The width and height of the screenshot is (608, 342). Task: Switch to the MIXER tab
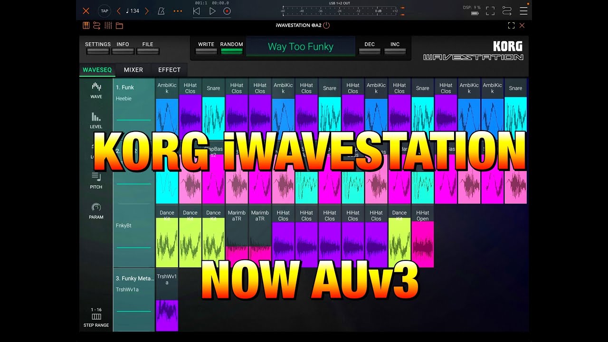coord(133,70)
